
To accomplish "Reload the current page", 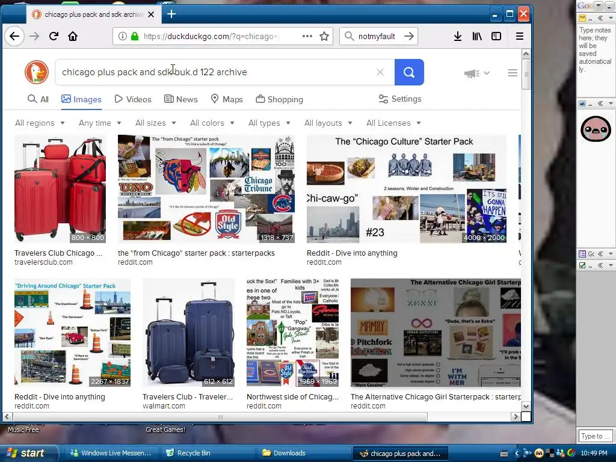I will (54, 36).
